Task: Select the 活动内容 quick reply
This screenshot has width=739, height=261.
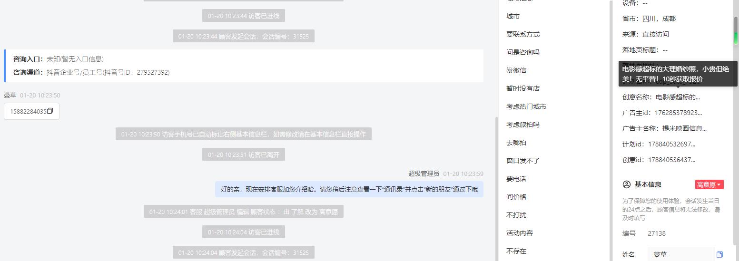Action: pyautogui.click(x=520, y=233)
